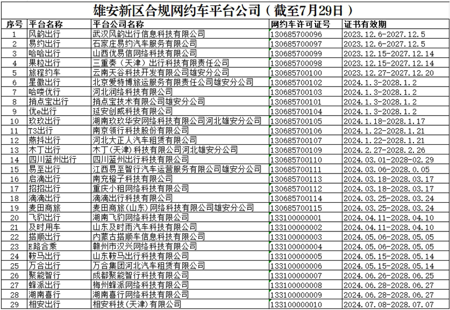Click the title cell '雄安新区合规网约车平台公司'
The height and width of the screenshot is (310, 450).
click(x=225, y=10)
